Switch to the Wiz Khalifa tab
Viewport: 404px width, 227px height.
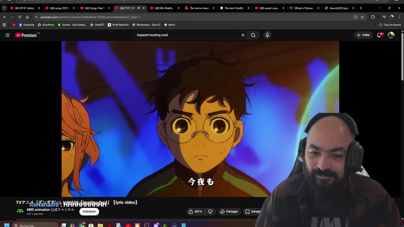162,8
